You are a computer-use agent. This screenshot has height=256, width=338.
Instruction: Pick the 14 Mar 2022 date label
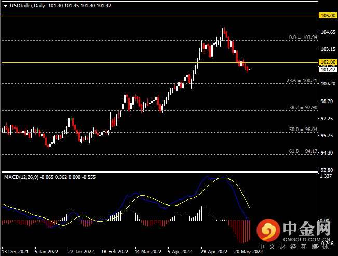click(148, 252)
